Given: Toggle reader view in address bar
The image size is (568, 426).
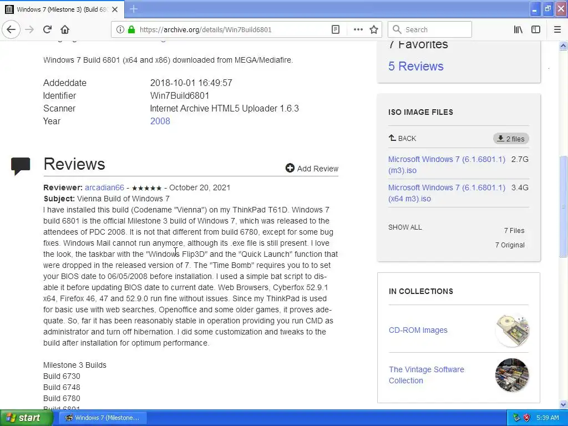Looking at the screenshot, I should [x=336, y=29].
